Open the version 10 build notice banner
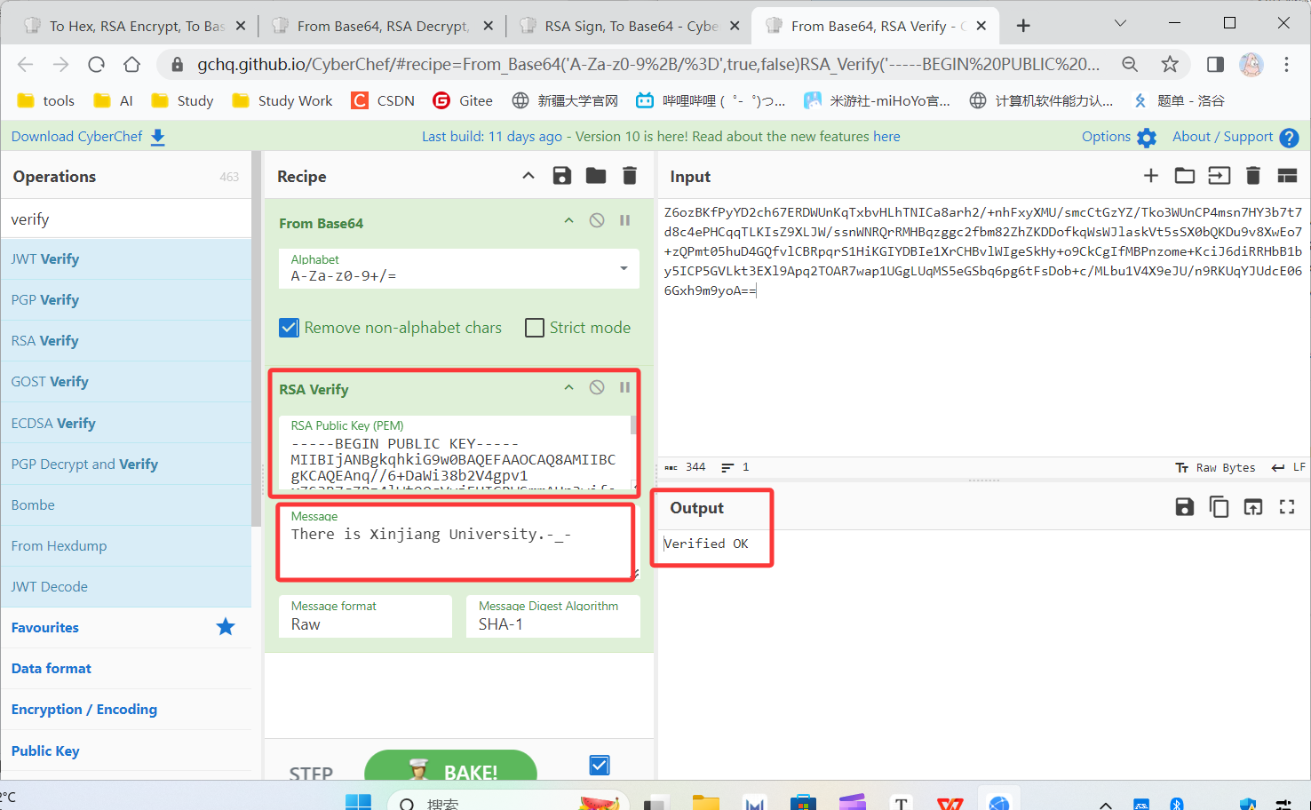This screenshot has height=810, width=1311. click(x=661, y=136)
